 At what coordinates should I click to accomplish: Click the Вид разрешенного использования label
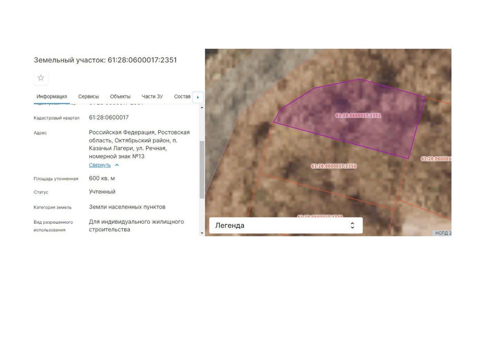[53, 226]
